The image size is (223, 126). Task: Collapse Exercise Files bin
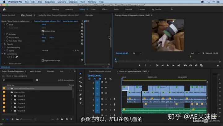pyautogui.click(x=8, y=92)
